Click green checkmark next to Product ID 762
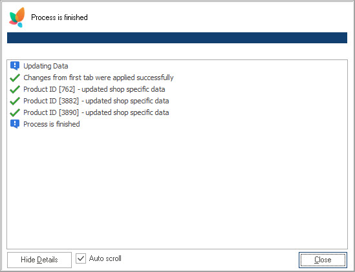 point(15,89)
